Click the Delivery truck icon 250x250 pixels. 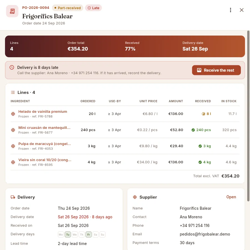[x=13, y=197]
